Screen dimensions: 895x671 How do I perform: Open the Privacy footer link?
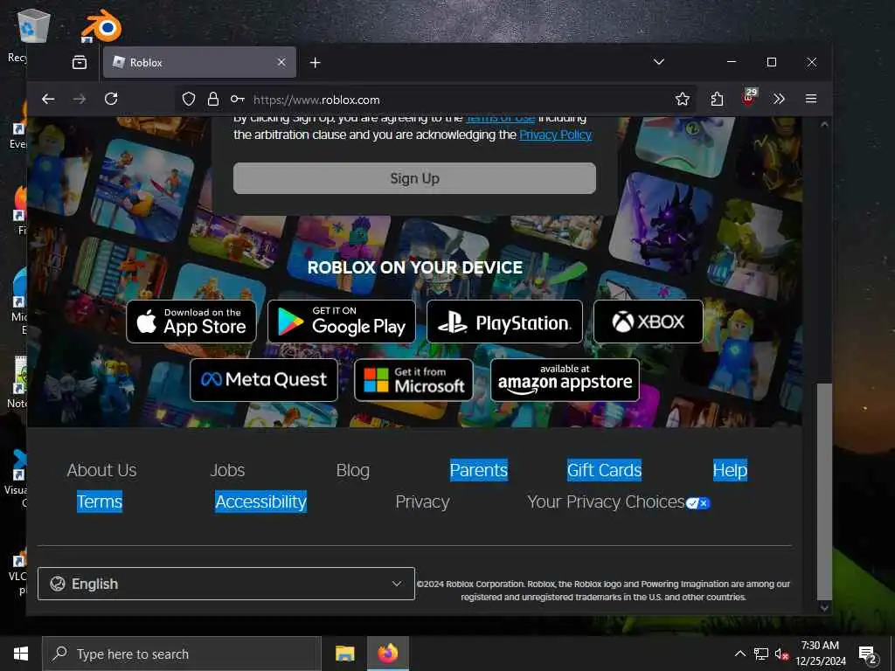pyautogui.click(x=422, y=502)
